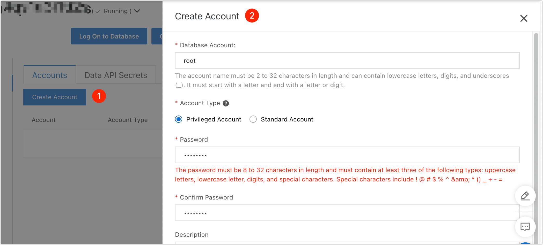Select the Privileged Account option
543x245 pixels.
178,119
